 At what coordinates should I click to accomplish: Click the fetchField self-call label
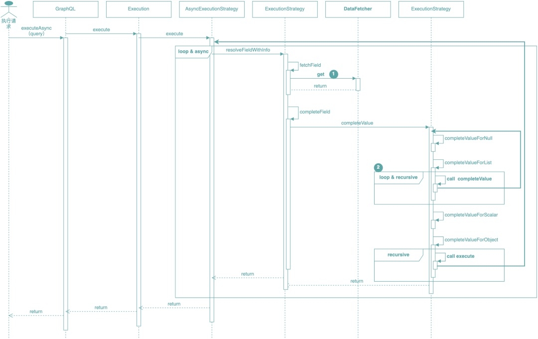point(310,65)
